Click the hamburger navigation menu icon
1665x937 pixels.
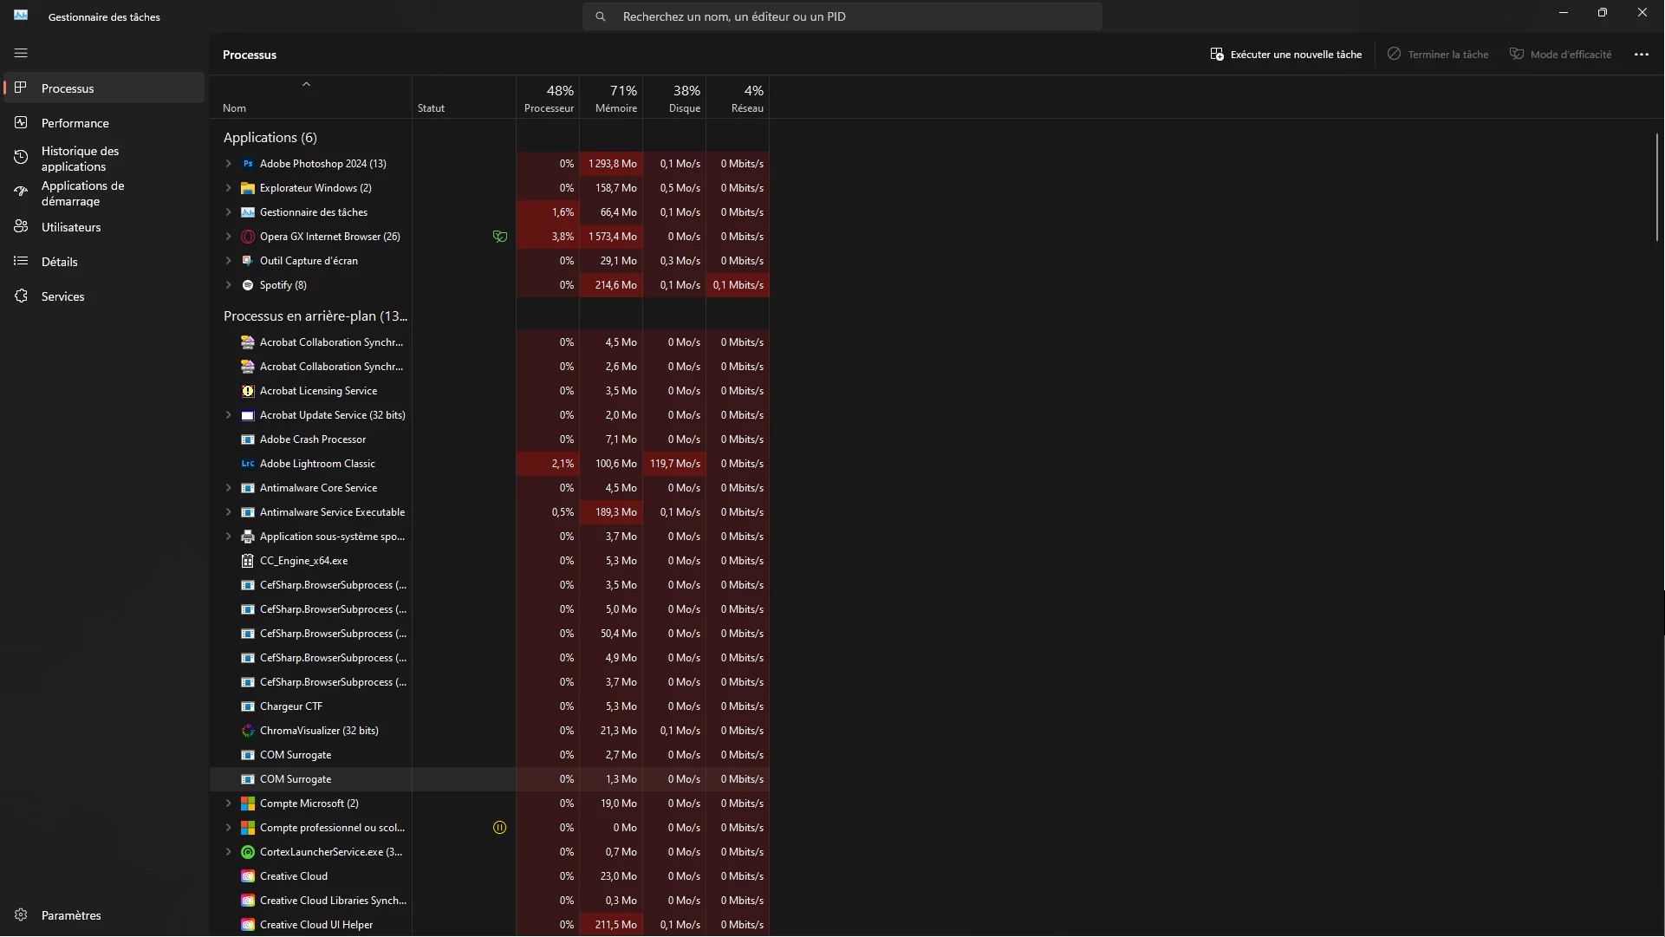(x=21, y=53)
